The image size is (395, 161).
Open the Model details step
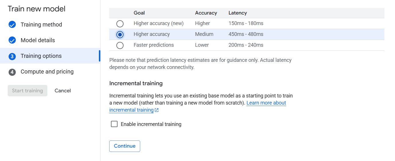(38, 40)
